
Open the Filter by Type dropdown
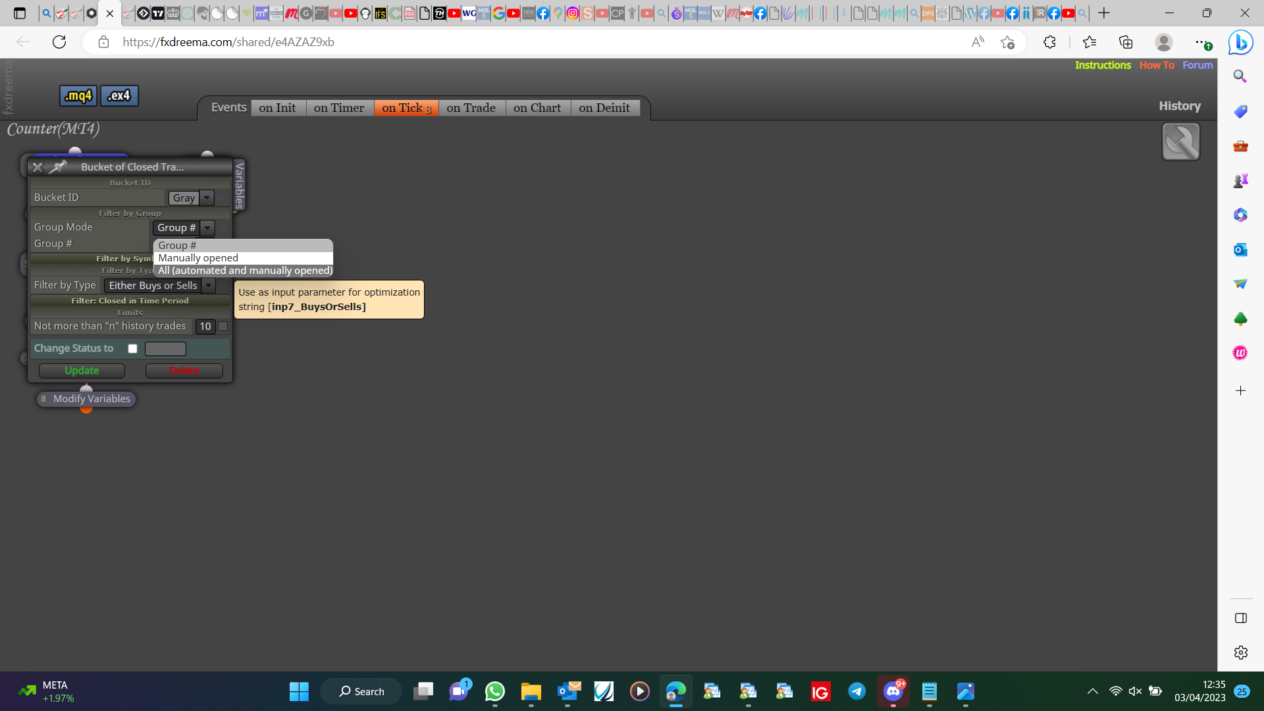coord(209,286)
